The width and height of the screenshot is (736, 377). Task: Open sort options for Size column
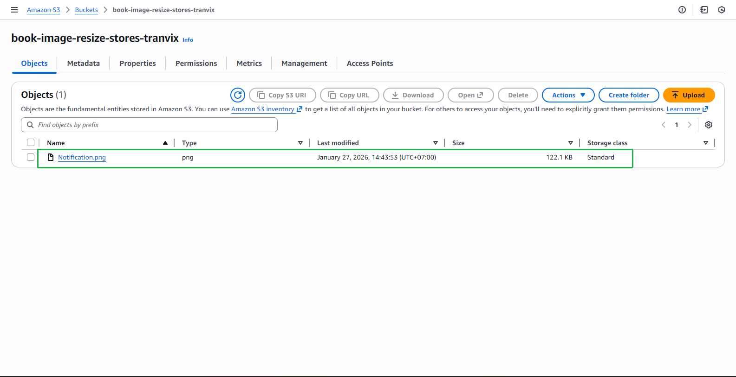(x=571, y=143)
